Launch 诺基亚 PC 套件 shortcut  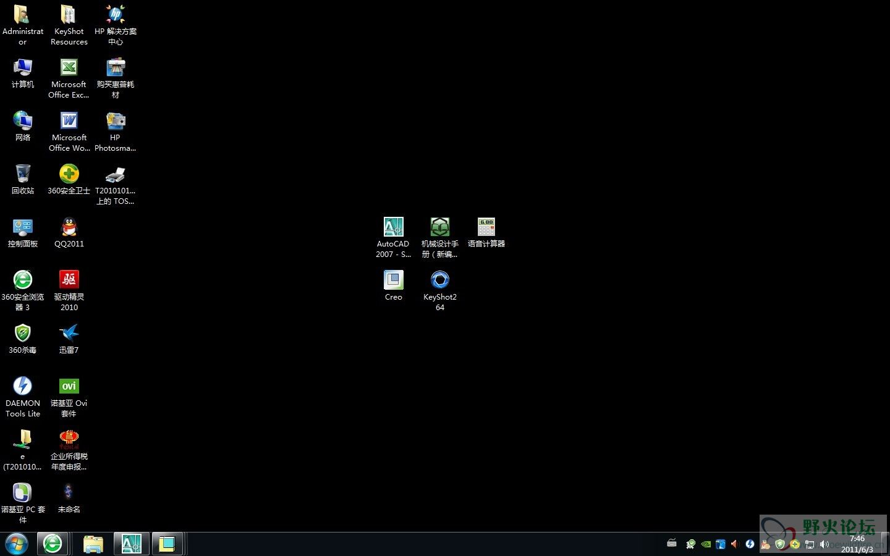coord(22,493)
